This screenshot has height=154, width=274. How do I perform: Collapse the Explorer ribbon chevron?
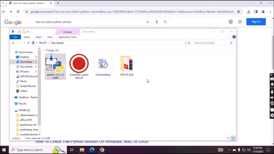pyautogui.click(x=229, y=37)
